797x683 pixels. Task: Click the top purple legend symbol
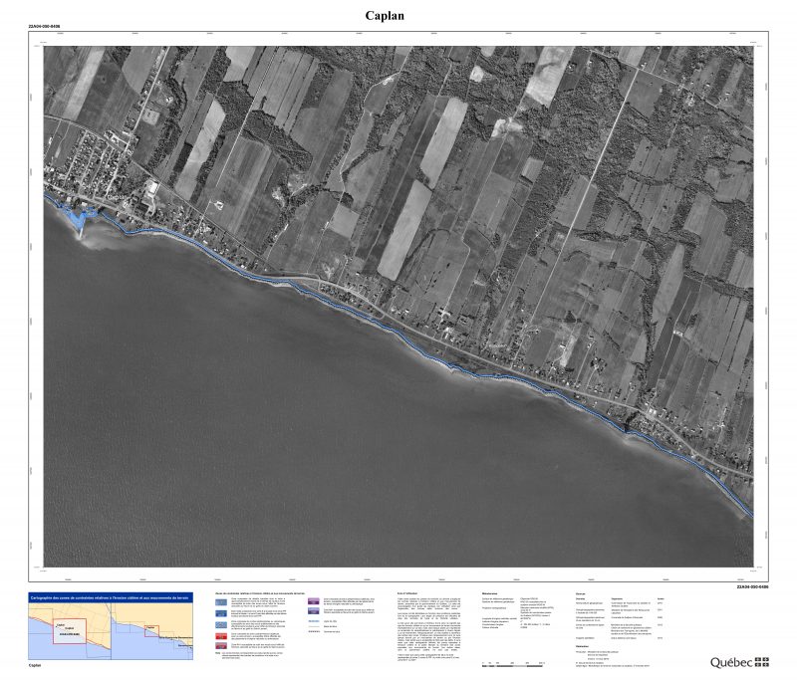tap(314, 601)
